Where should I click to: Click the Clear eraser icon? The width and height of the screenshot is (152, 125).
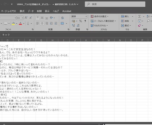click(x=139, y=26)
